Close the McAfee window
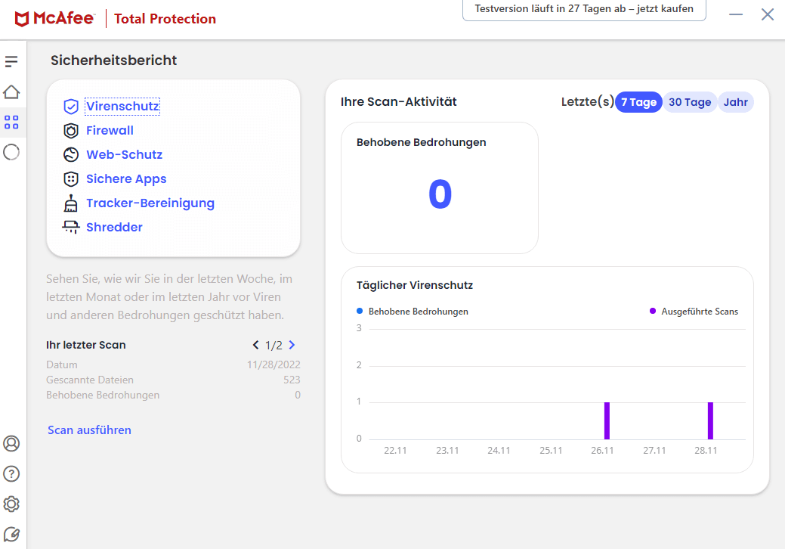This screenshot has width=785, height=549. (x=768, y=14)
